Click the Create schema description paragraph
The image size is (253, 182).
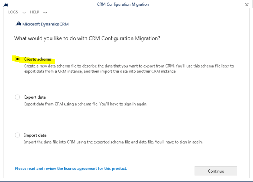tap(128, 69)
